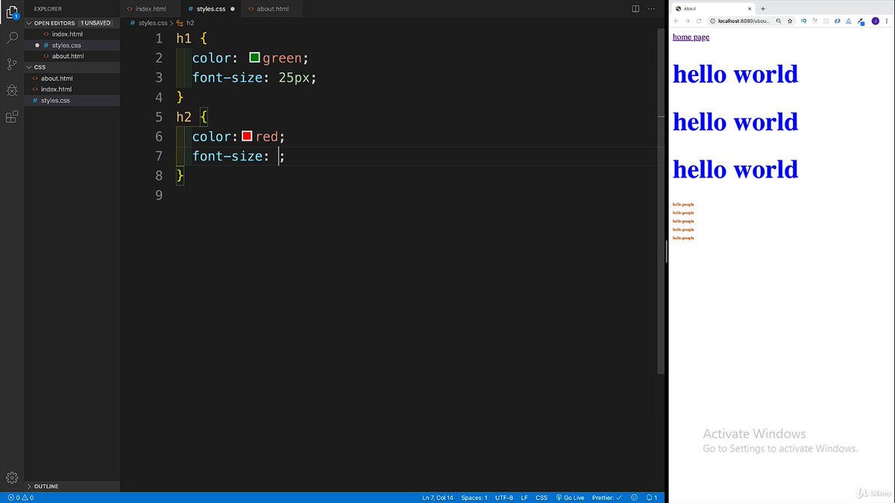Click the Ln 7, Col 14 status item

[x=438, y=497]
